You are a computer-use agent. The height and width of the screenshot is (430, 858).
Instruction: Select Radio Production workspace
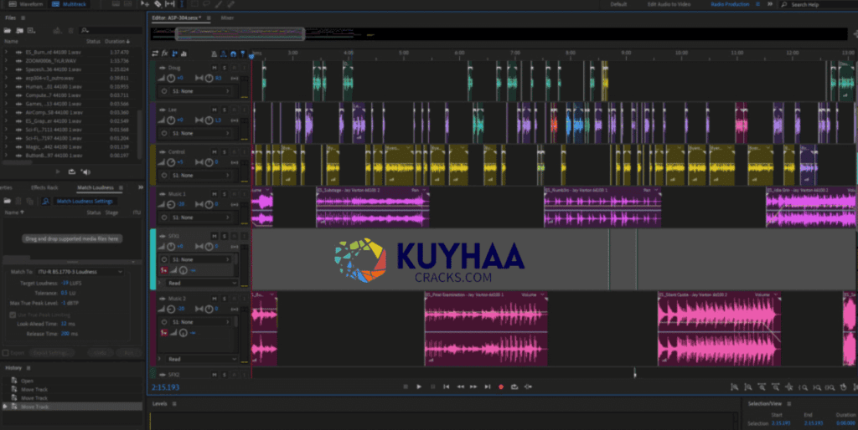(x=731, y=4)
